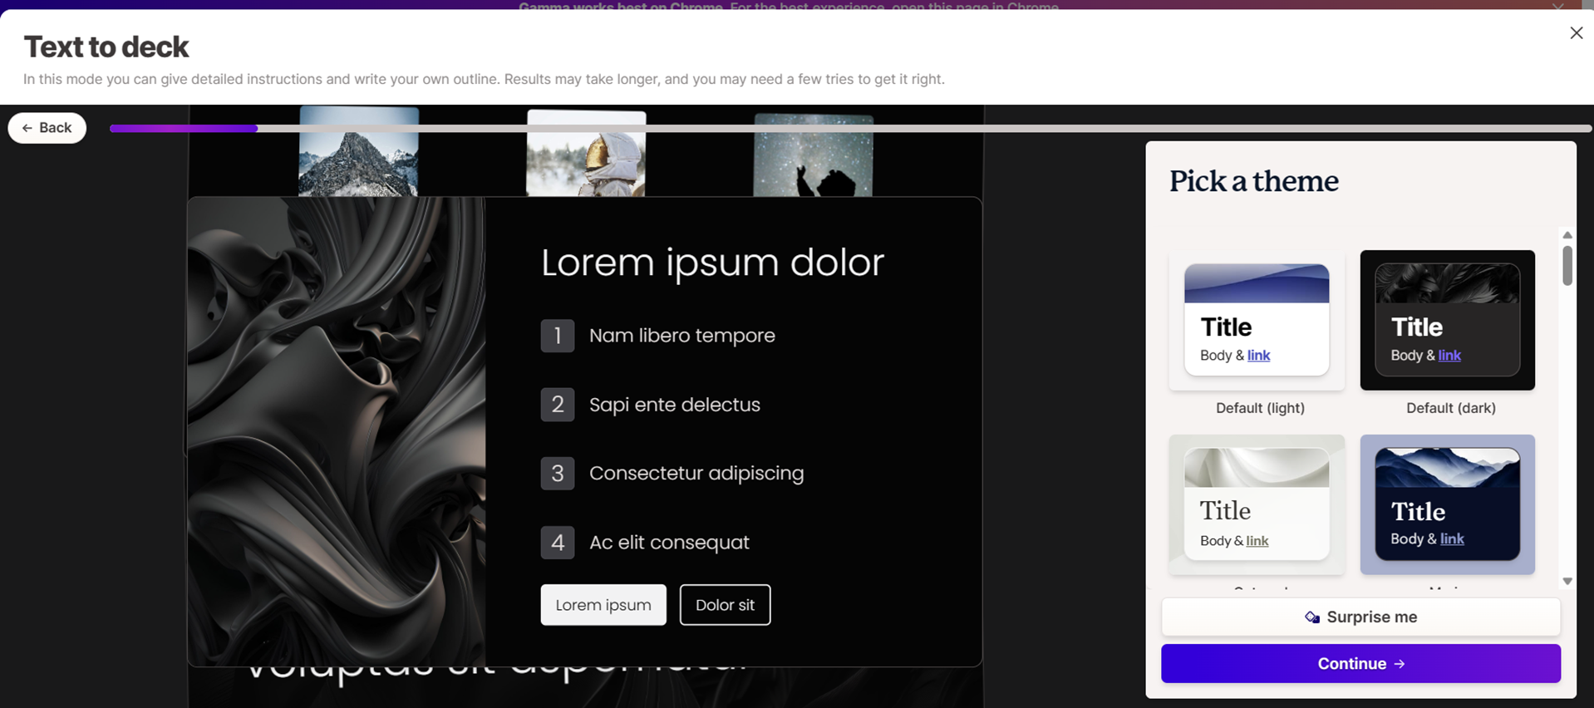Click the Nam libero tempore list item
This screenshot has height=708, width=1594.
[x=681, y=336]
